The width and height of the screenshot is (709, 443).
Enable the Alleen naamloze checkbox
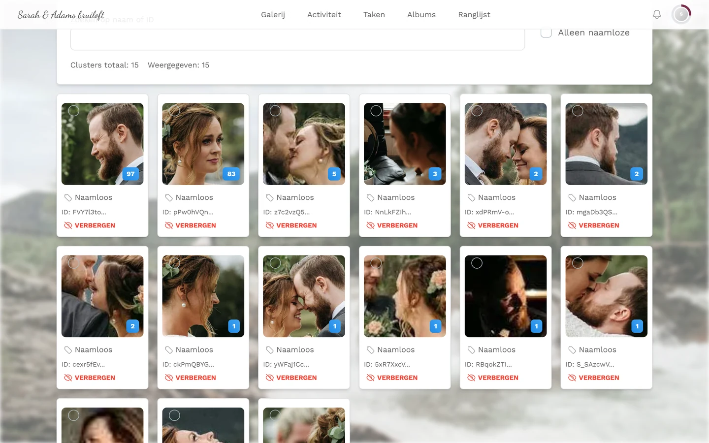point(546,32)
